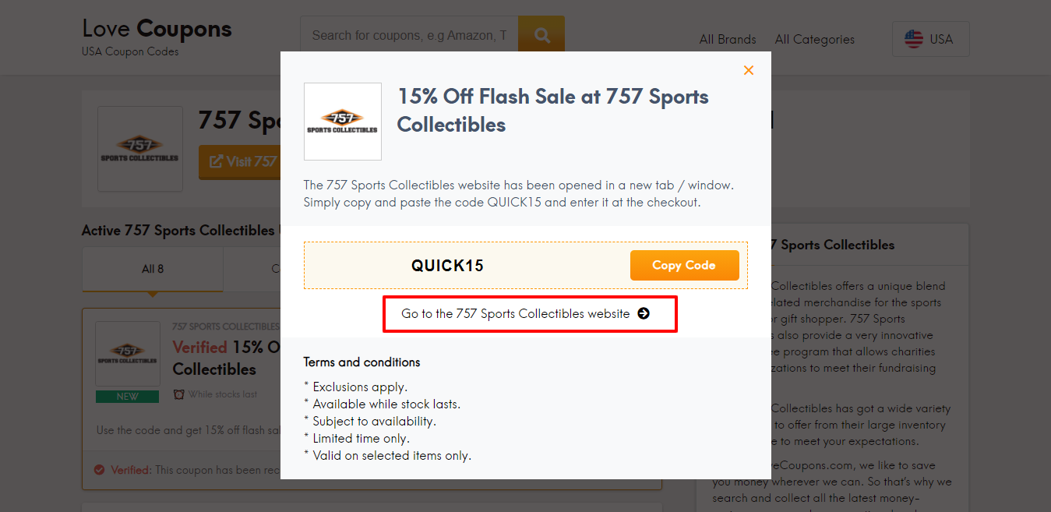Click the Love Coupons header logo
The image size is (1051, 512).
(156, 28)
